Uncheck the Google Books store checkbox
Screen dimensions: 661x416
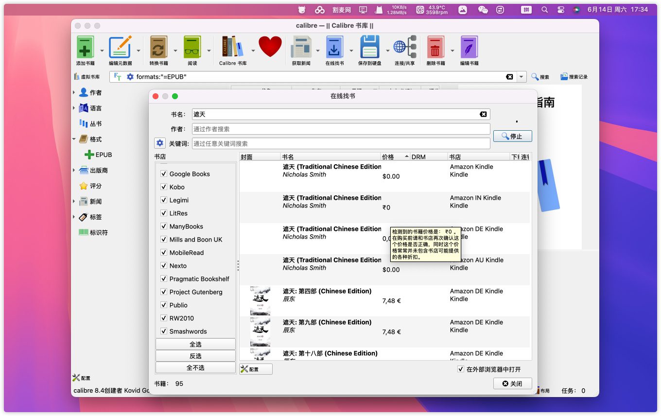164,174
